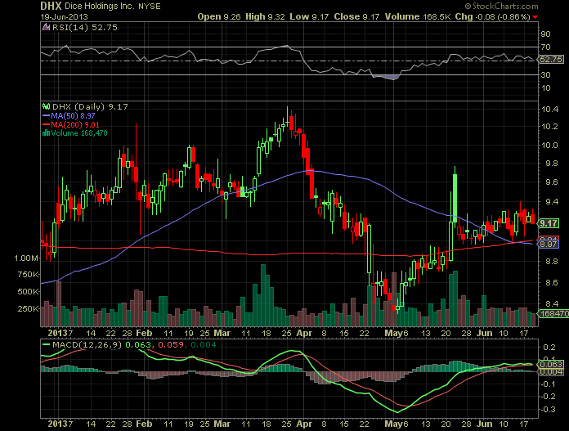Image resolution: width=569 pixels, height=431 pixels.
Task: Click the 250K volume axis label
Action: [28, 308]
